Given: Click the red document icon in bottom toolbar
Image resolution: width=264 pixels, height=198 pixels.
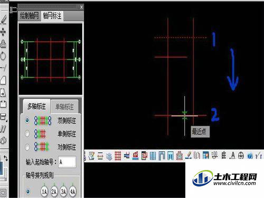Looking at the screenshot, I should pos(144,156).
